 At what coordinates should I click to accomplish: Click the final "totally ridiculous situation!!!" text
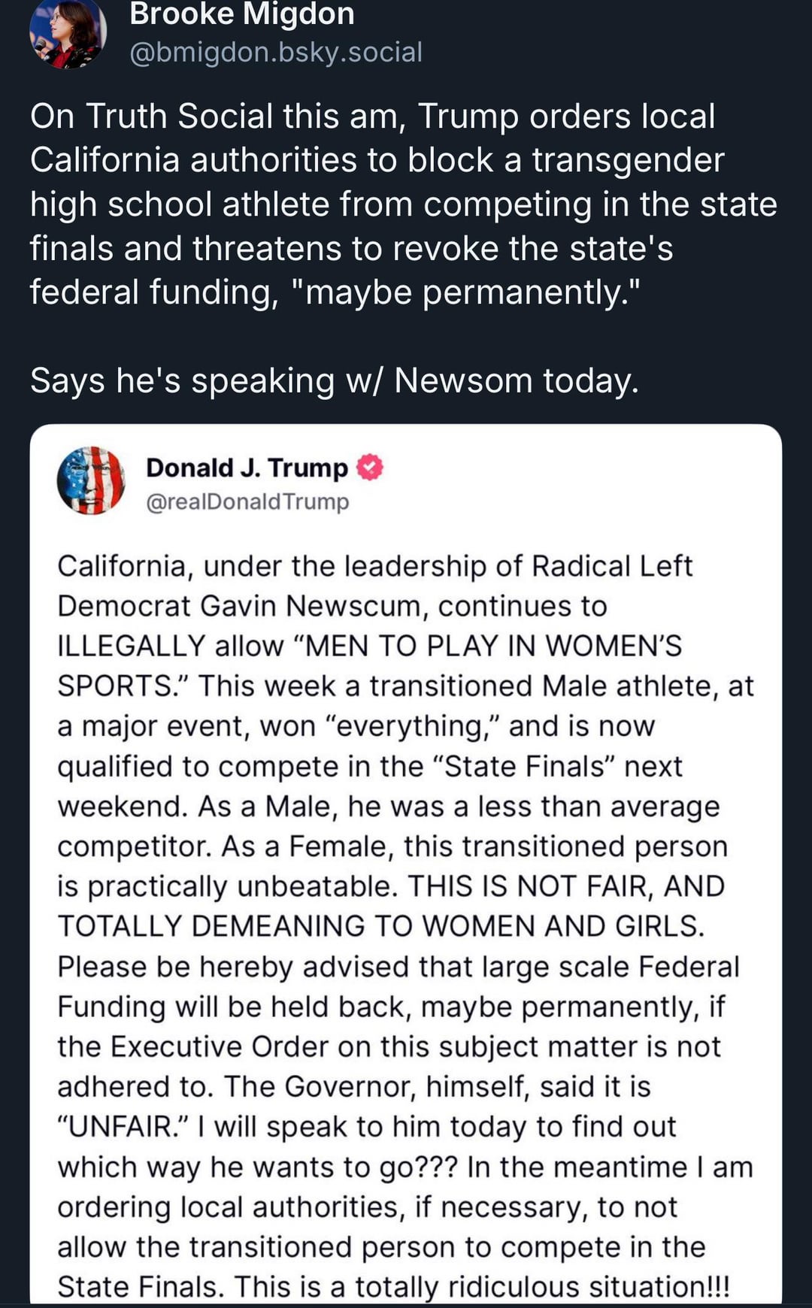point(542,1287)
